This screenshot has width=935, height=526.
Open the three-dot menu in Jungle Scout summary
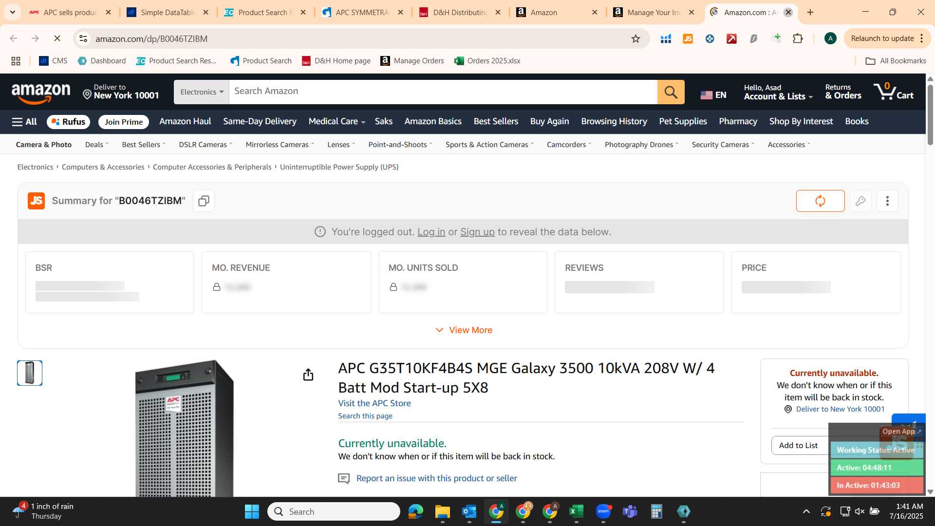point(887,201)
